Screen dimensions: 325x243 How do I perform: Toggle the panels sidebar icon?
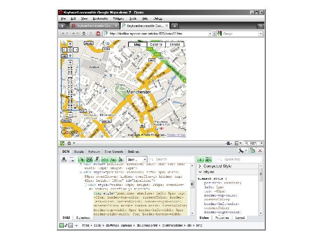(x=61, y=26)
